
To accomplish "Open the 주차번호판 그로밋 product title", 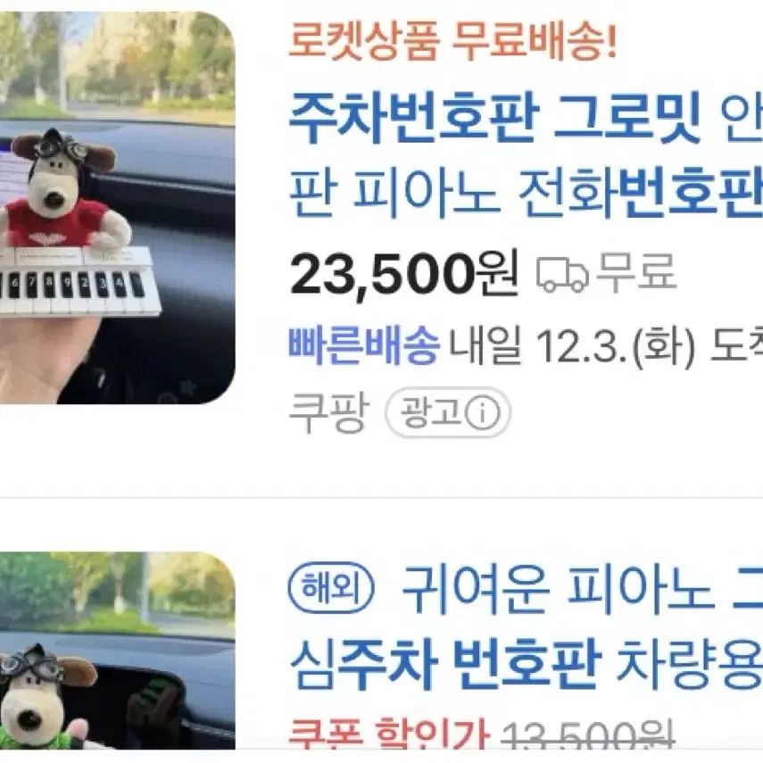I will pos(526,117).
